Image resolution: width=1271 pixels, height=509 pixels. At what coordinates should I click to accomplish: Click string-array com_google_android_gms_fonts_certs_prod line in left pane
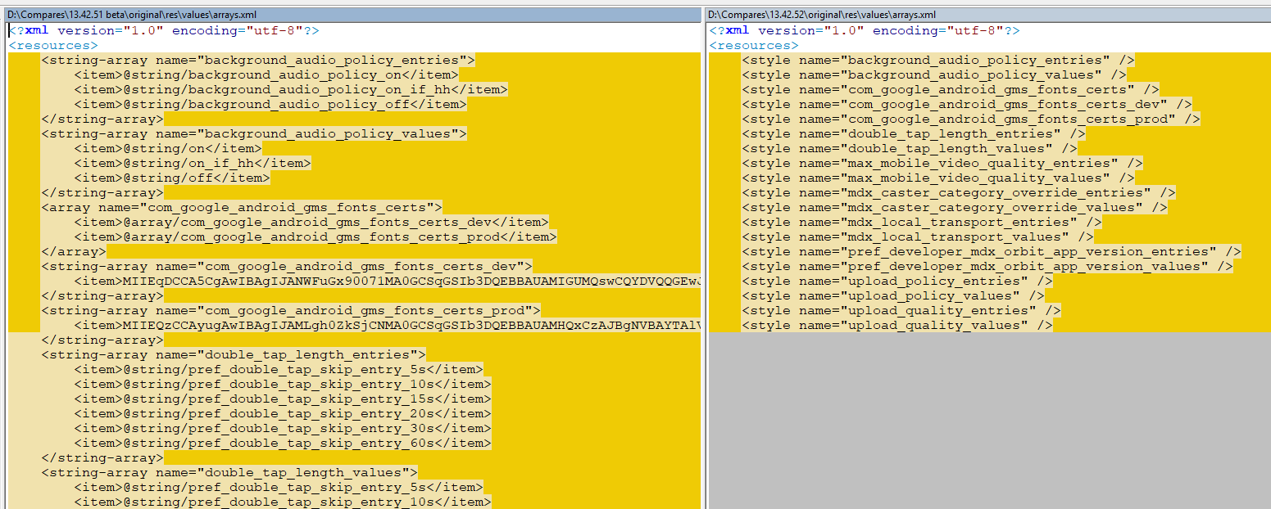pyautogui.click(x=291, y=310)
